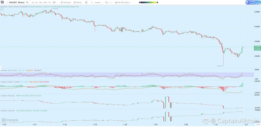Screen dimensions: 261x127
Task: Click the VIP trial badge icon
Action: [247, 2]
